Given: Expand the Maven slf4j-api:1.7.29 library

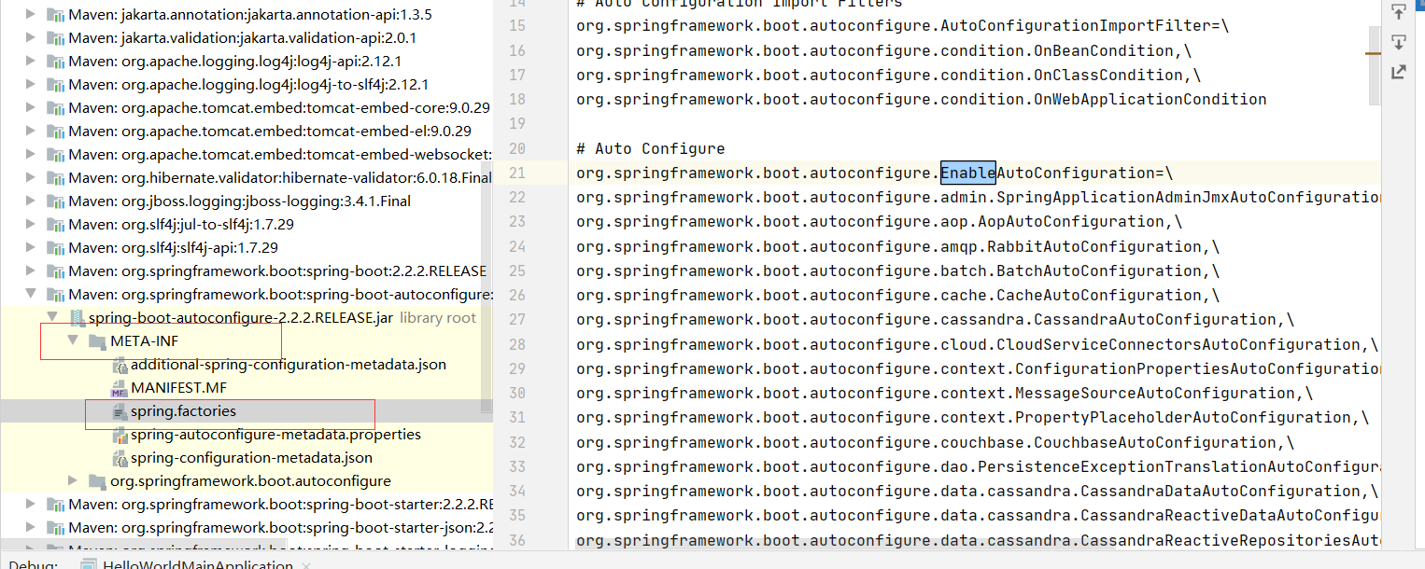Looking at the screenshot, I should tap(32, 247).
